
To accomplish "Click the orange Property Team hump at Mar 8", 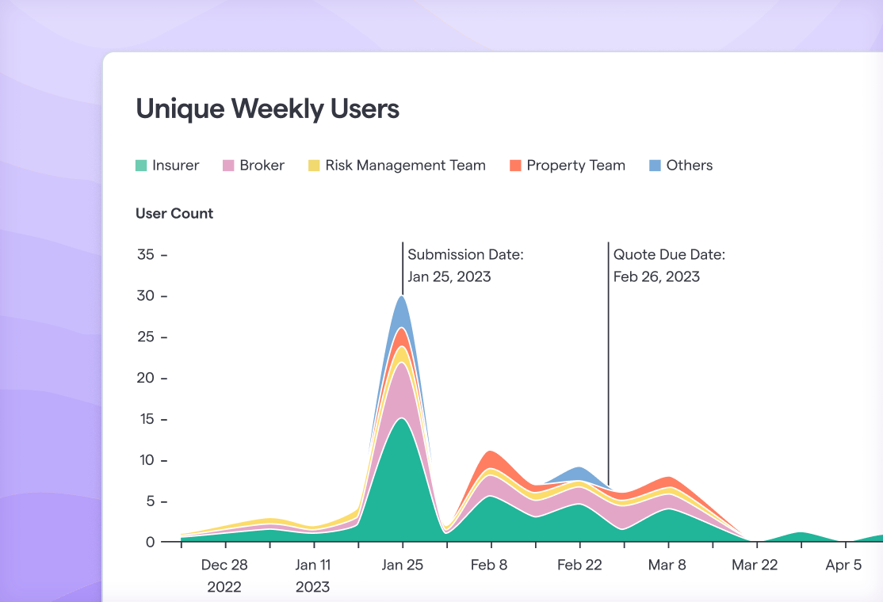I will pyautogui.click(x=668, y=482).
